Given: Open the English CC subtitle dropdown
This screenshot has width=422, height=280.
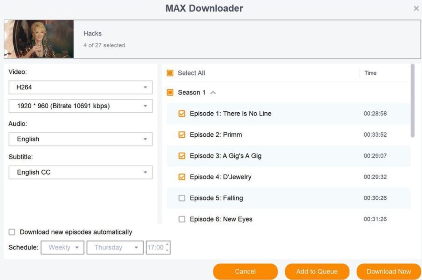Looking at the screenshot, I should pyautogui.click(x=80, y=172).
